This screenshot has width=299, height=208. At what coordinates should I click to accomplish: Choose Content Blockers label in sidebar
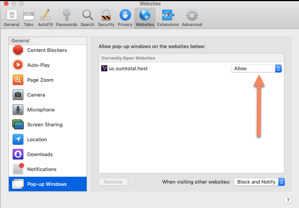[x=47, y=50]
